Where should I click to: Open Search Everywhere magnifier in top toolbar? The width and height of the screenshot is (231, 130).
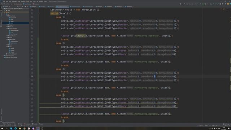pyautogui.click(x=226, y=4)
